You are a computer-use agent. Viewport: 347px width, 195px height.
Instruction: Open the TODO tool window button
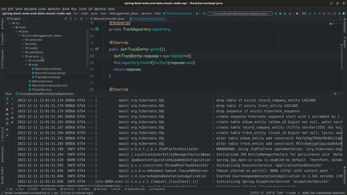coord(33,189)
